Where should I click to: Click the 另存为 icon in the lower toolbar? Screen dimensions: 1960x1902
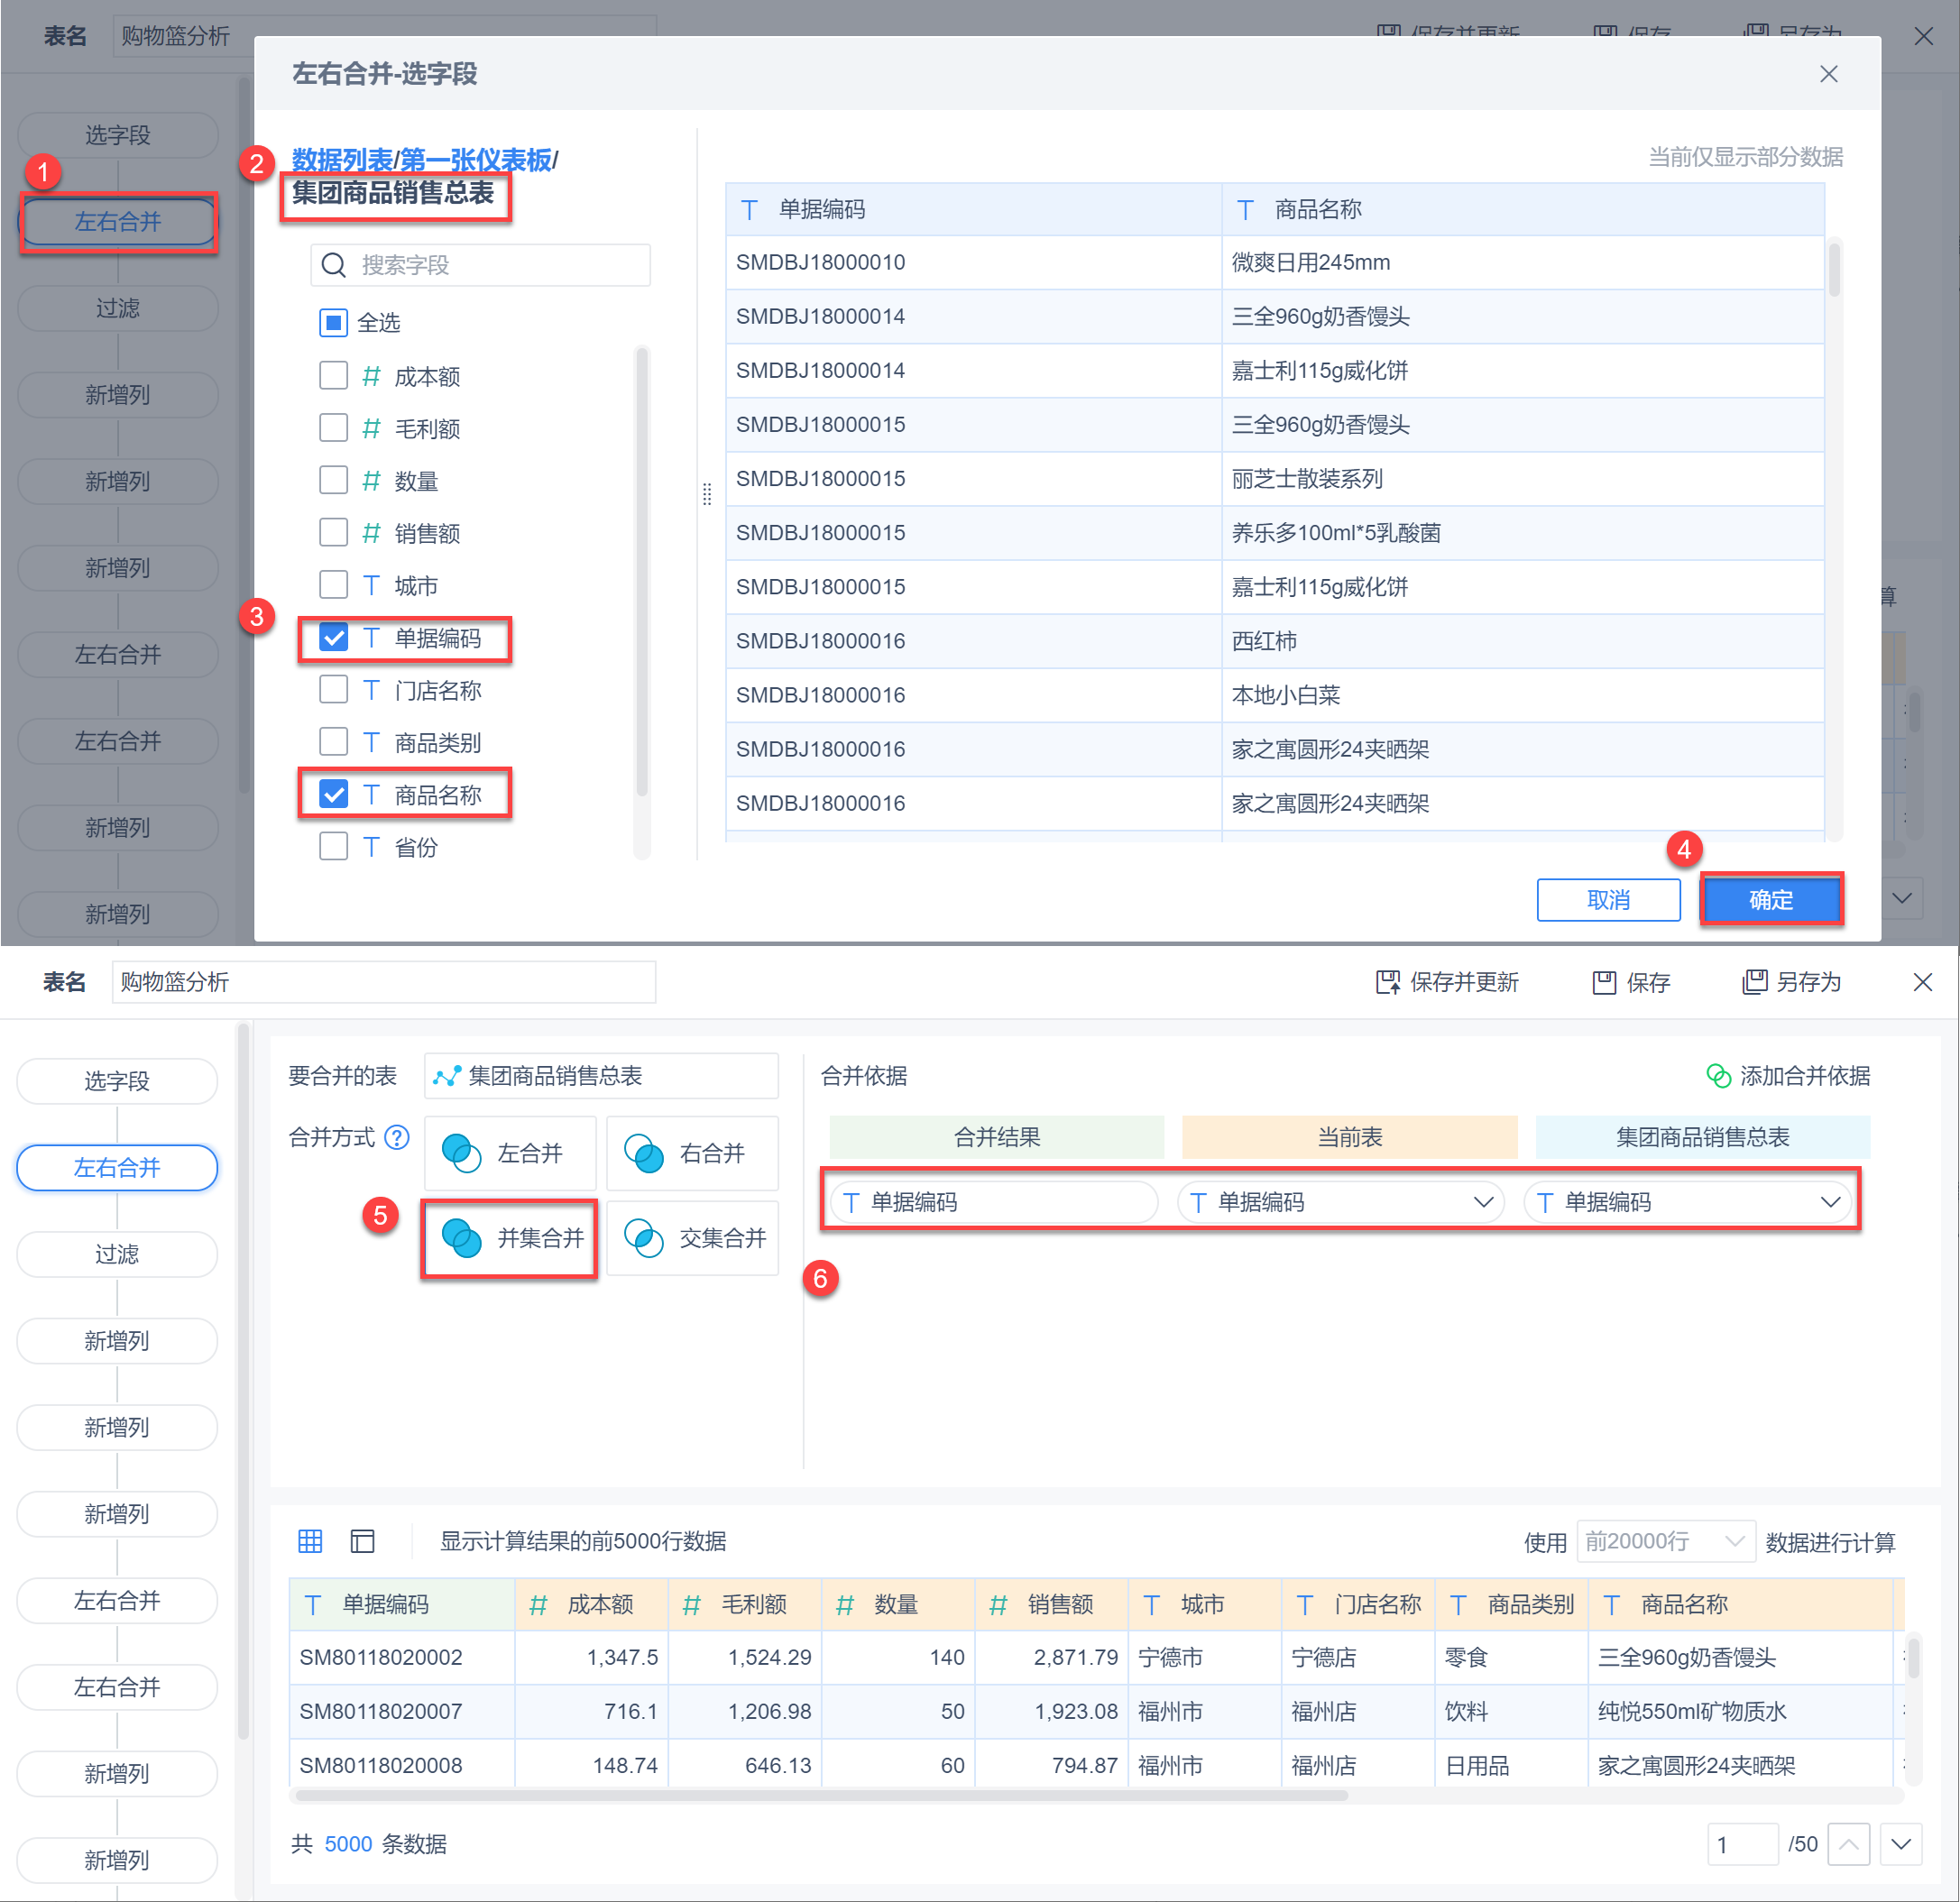coord(1754,982)
